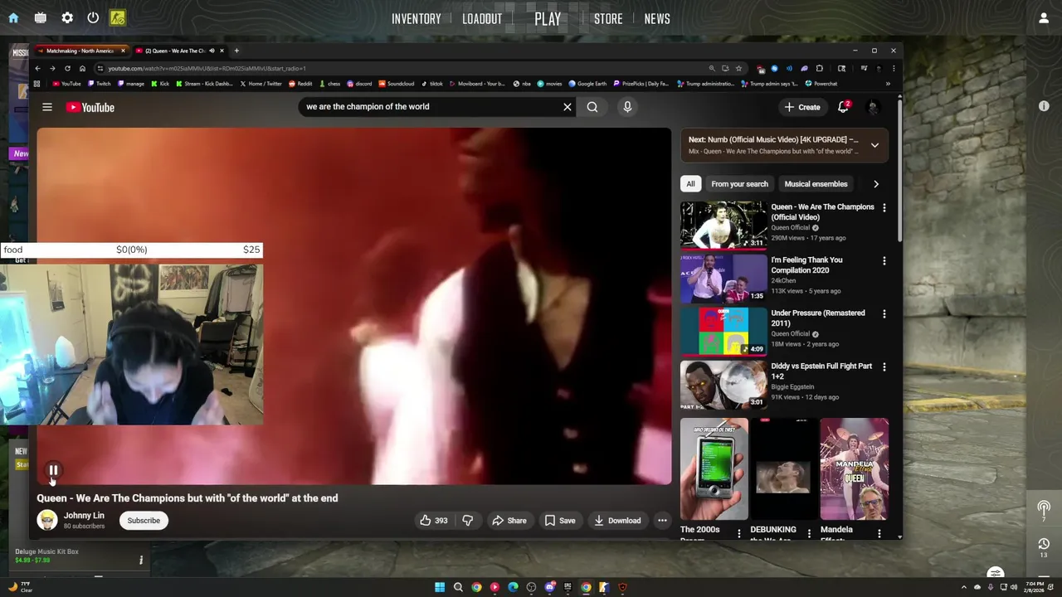Screen dimensions: 1062x597
Task: Open LOADOUT in the game menu
Action: tap(482, 19)
